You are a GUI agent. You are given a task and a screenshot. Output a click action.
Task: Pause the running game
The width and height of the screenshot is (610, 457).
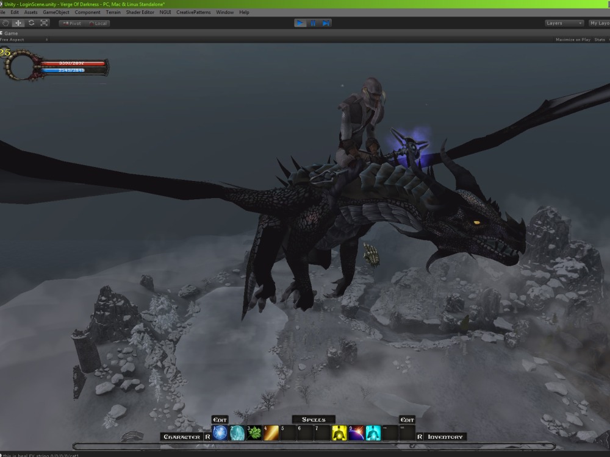314,23
